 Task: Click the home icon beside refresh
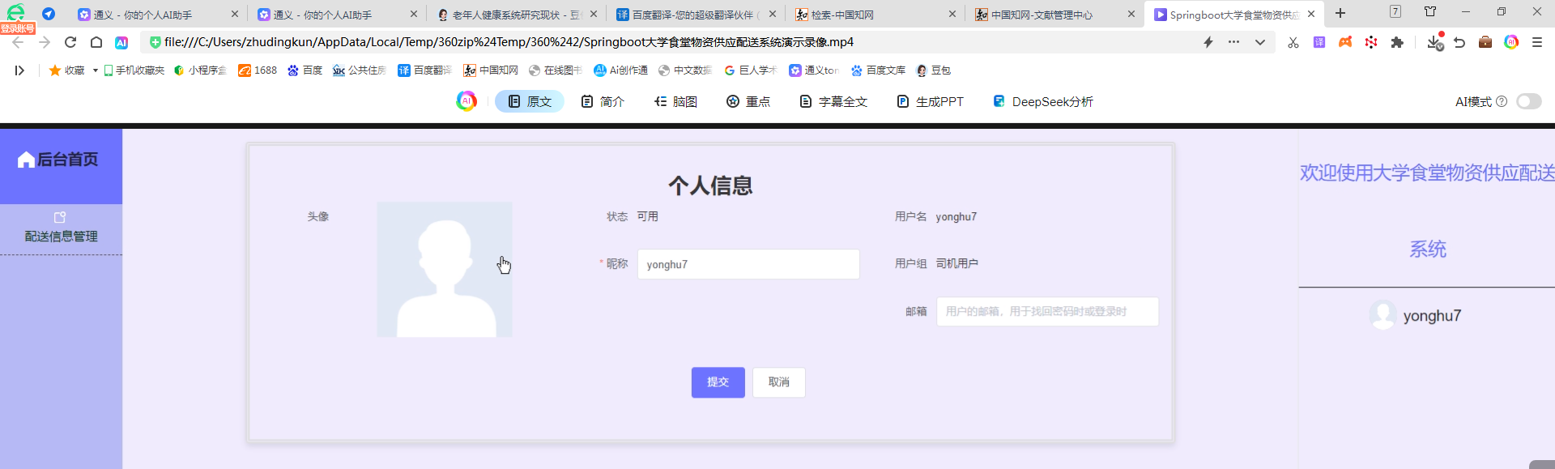[x=96, y=42]
